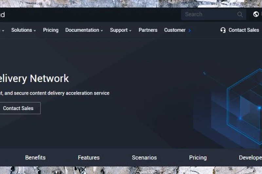Open the Pricing link in top navigation
The image size is (262, 174).
tap(51, 30)
